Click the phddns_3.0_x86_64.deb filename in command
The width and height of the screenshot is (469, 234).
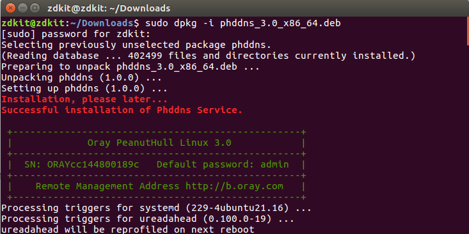coord(280,23)
